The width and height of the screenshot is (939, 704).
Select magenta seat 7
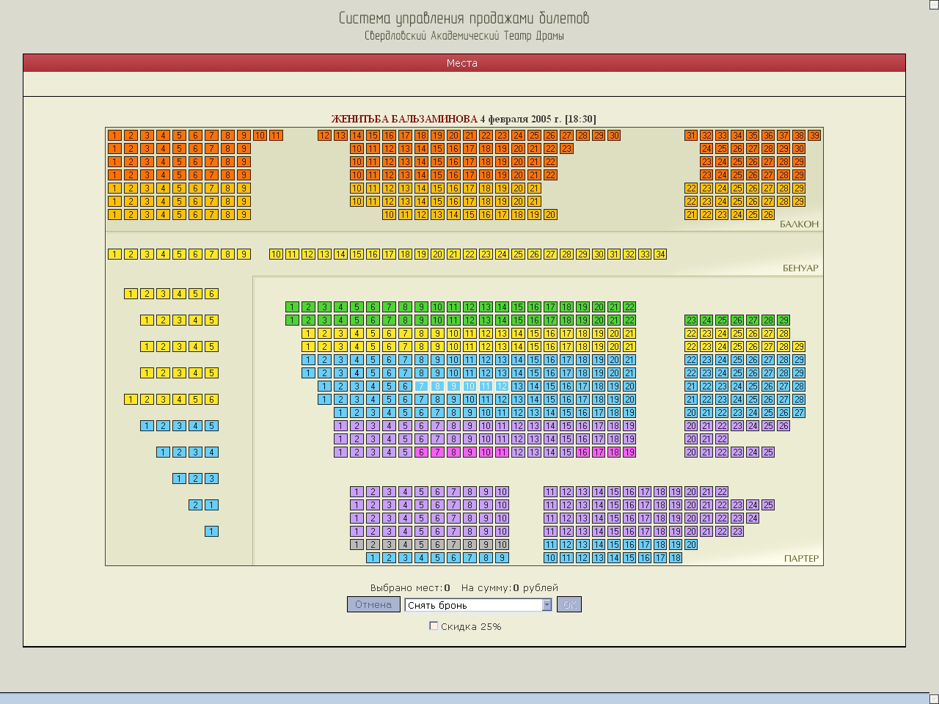click(437, 452)
